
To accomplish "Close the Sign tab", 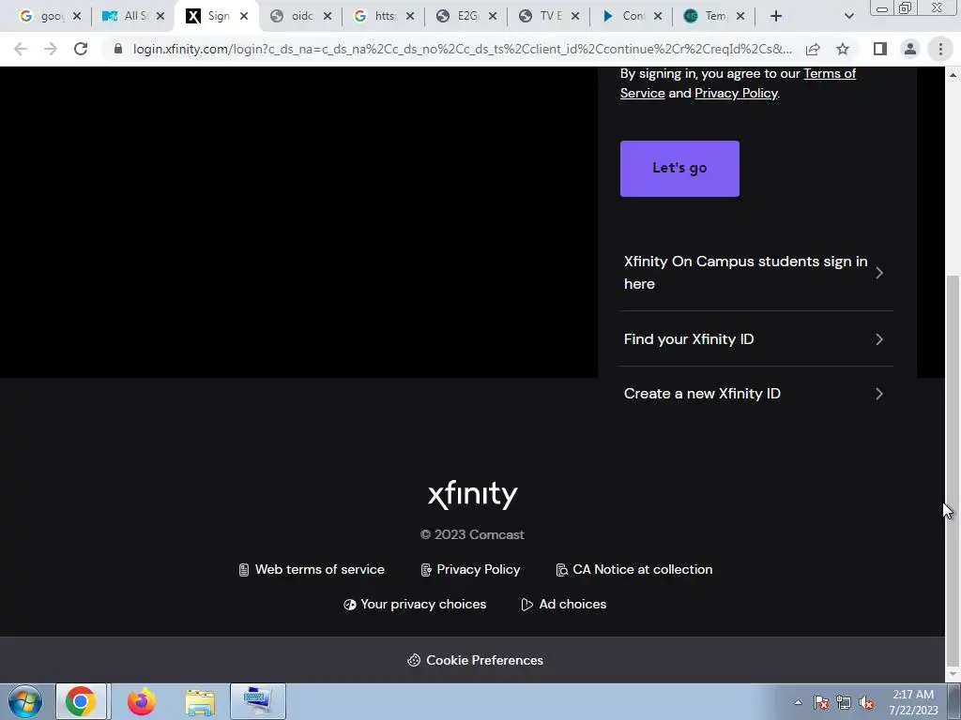I will 244,17.
